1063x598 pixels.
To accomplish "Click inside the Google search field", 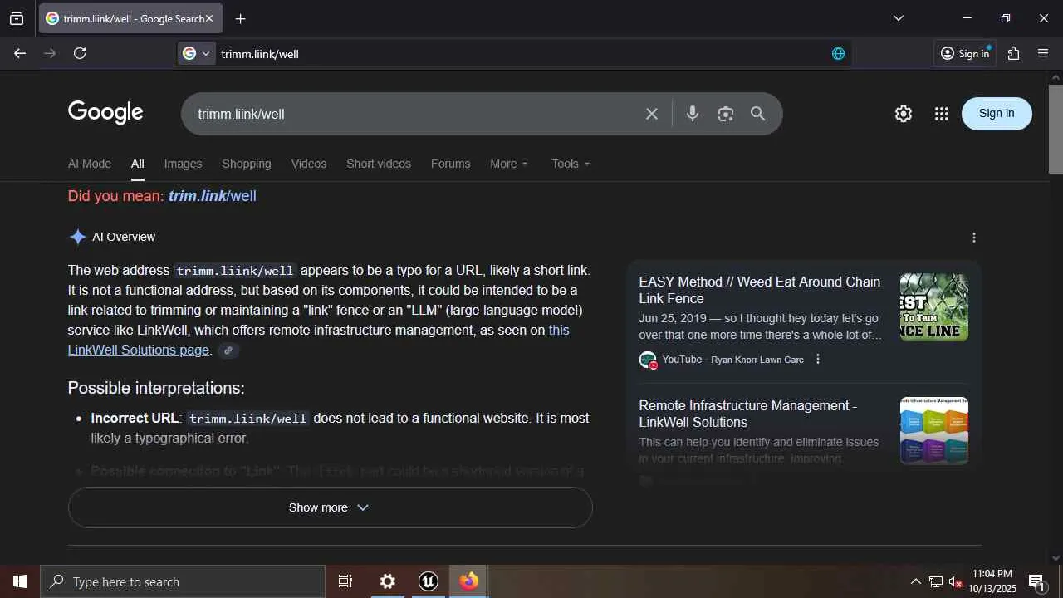I will (x=415, y=114).
